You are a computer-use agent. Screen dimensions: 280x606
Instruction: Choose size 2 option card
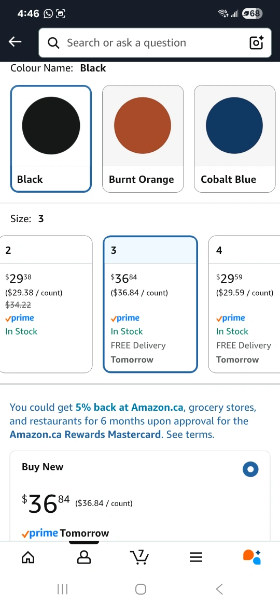pyautogui.click(x=46, y=304)
